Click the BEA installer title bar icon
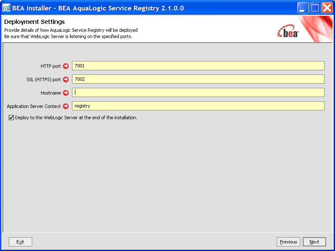 point(6,8)
